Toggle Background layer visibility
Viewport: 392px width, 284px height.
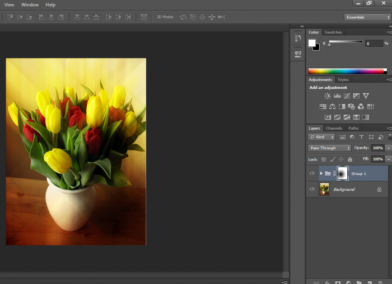(x=312, y=190)
